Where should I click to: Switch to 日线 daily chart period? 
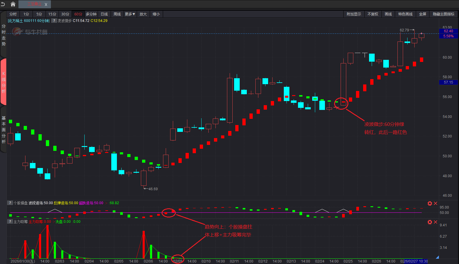click(104, 14)
